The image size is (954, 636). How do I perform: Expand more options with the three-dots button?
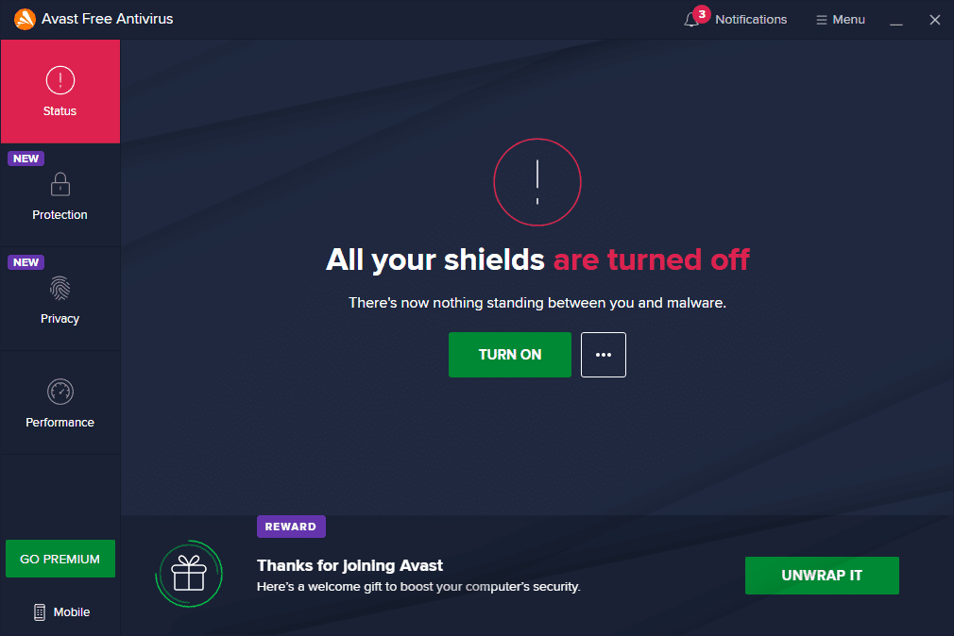(x=603, y=355)
